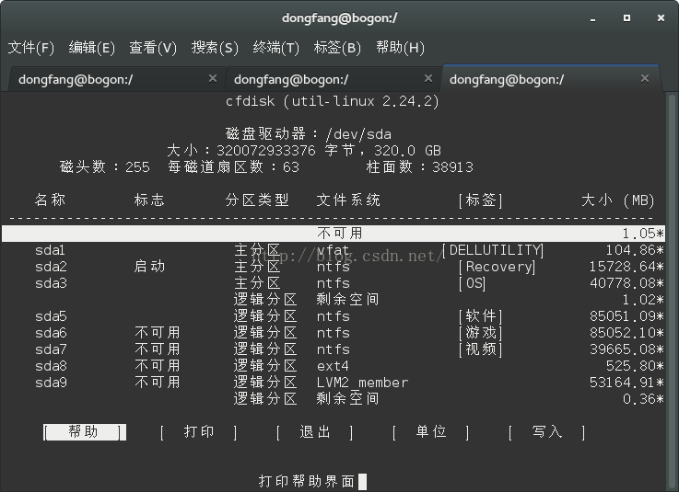Click the sda9 partition name

[x=51, y=383]
